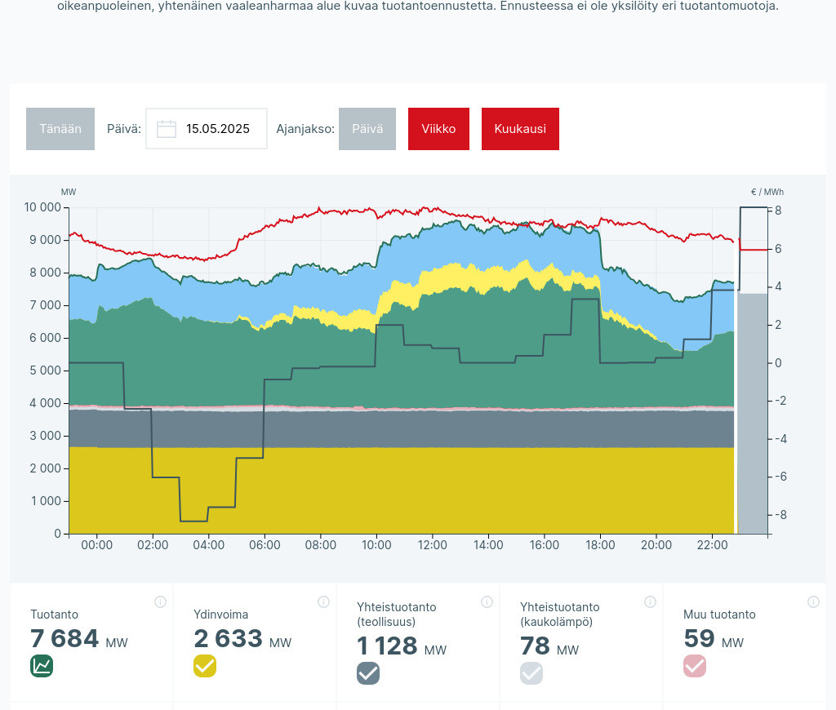Switch to the Kuukausi time period

tap(520, 129)
